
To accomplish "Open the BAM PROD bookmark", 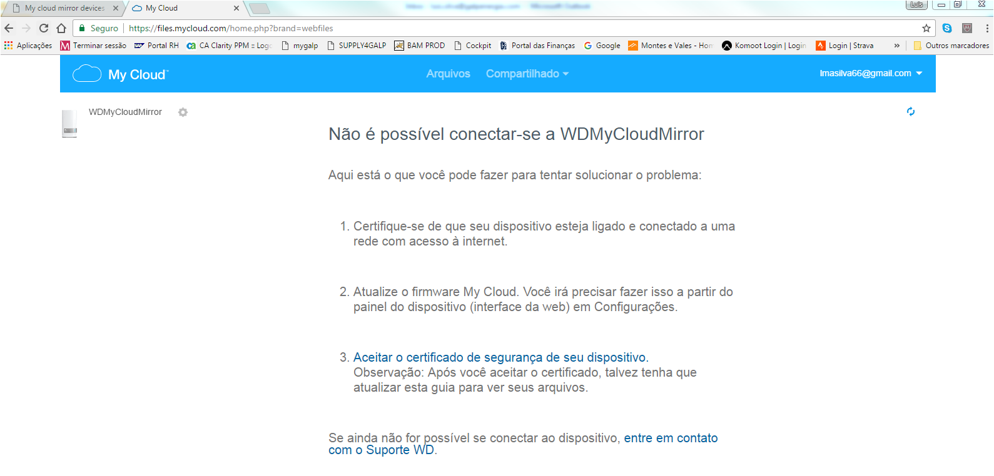I will [x=420, y=46].
